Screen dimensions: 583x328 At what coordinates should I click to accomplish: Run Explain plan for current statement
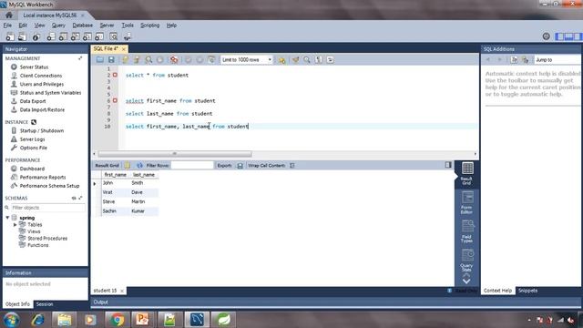(148, 59)
